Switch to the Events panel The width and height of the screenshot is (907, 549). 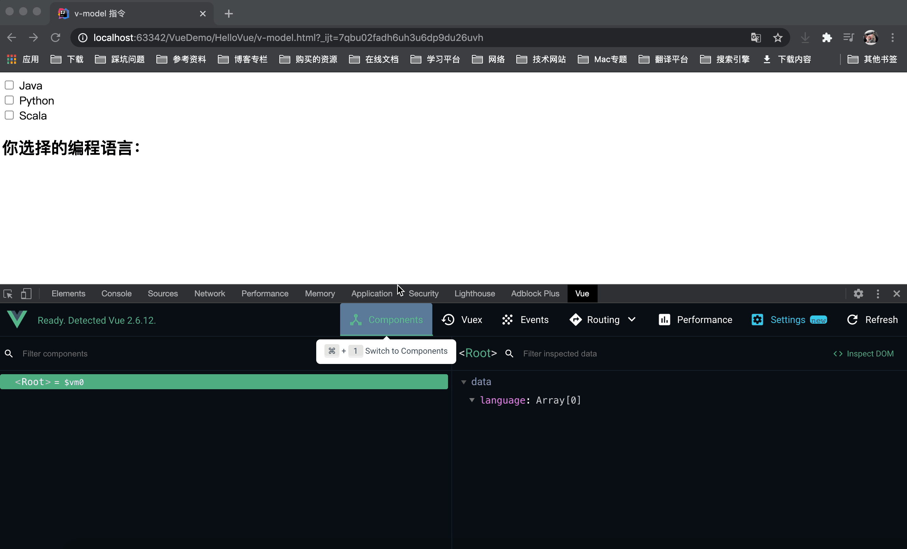point(525,320)
